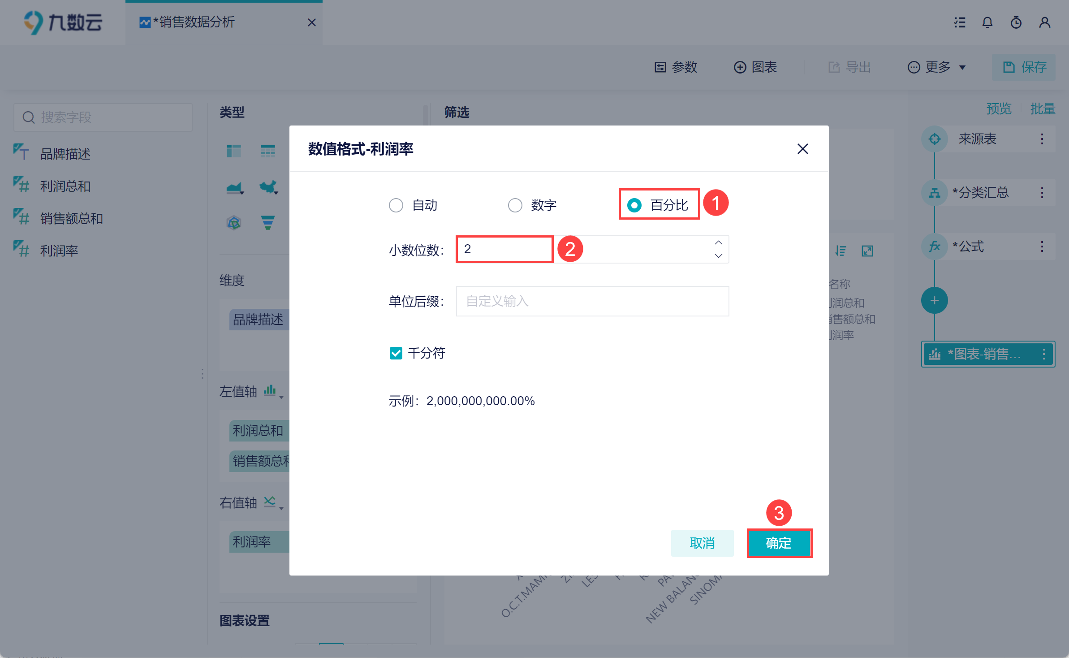The width and height of the screenshot is (1069, 658).
Task: Uncheck the 千分符 checkbox
Action: pyautogui.click(x=396, y=353)
